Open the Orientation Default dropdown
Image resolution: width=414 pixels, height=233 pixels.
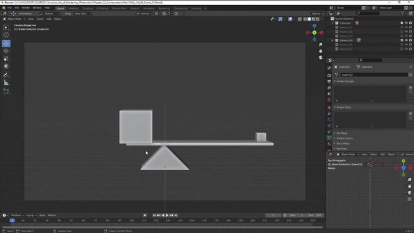pyautogui.click(x=50, y=14)
